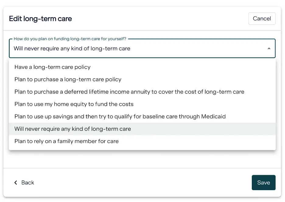The height and width of the screenshot is (202, 285).
Task: Click blank area below the options list
Action: pos(142,159)
